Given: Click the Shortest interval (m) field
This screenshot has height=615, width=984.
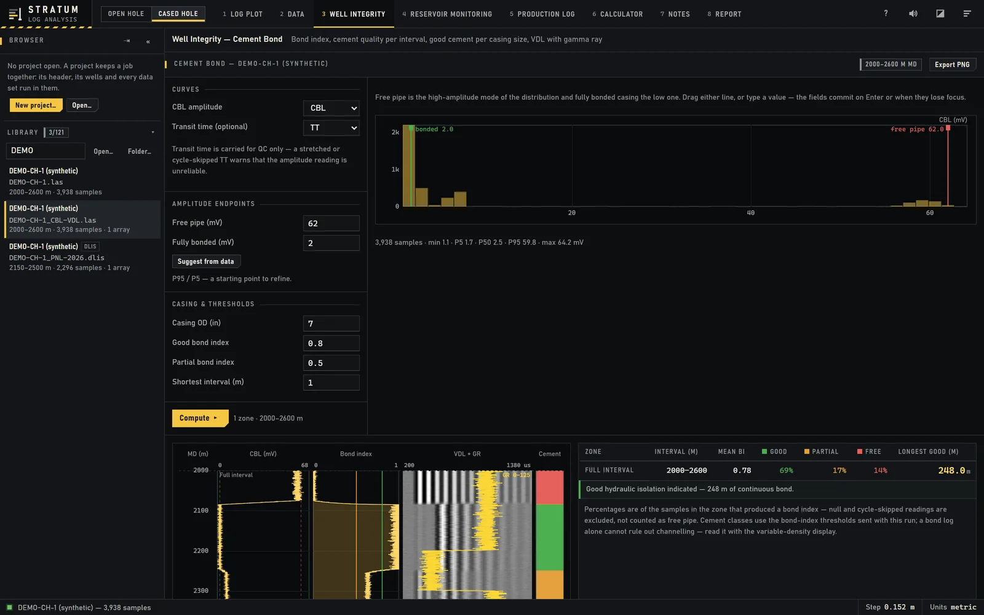Looking at the screenshot, I should point(331,383).
